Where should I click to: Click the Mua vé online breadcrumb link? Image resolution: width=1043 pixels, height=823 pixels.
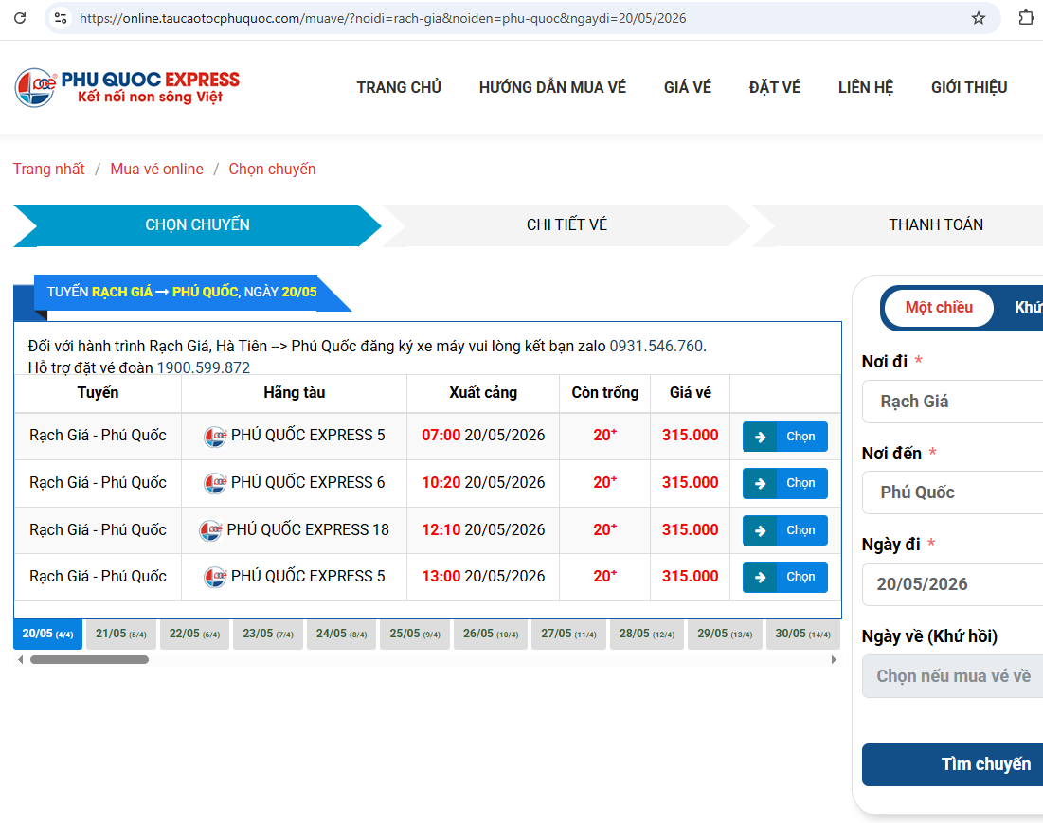point(157,169)
